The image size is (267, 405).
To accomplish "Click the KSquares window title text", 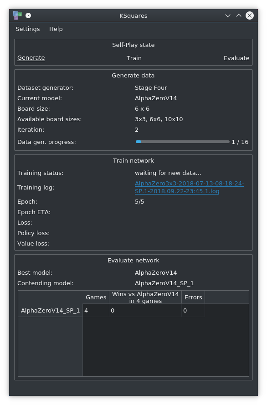I will click(x=133, y=16).
